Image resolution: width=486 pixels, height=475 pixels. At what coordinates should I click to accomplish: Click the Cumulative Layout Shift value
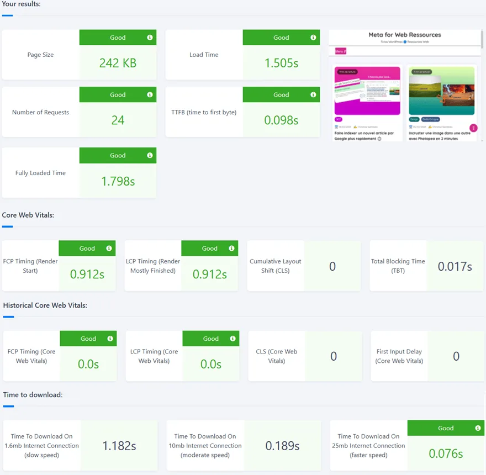click(332, 266)
